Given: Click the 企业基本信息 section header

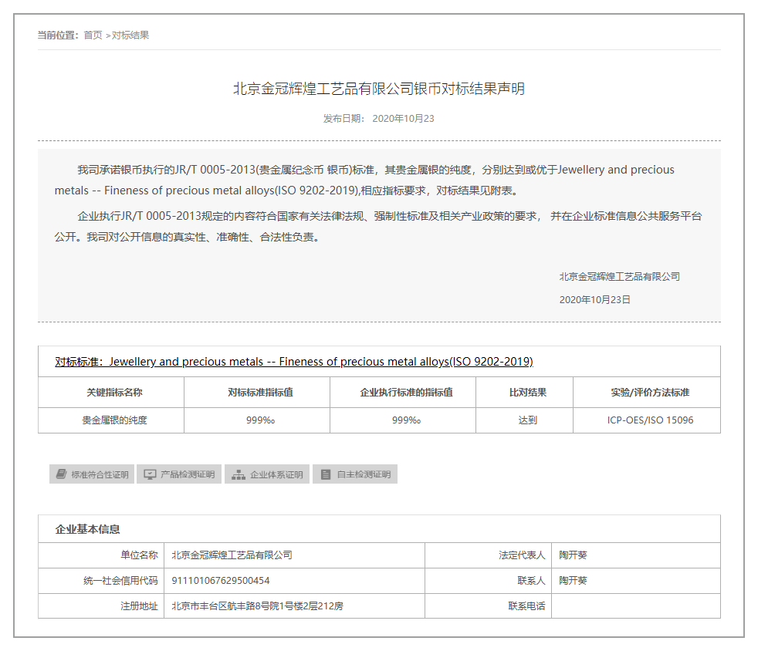Looking at the screenshot, I should pos(87,529).
